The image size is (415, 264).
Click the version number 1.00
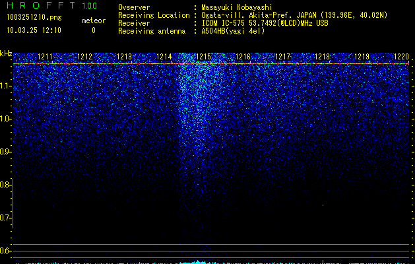pos(90,6)
